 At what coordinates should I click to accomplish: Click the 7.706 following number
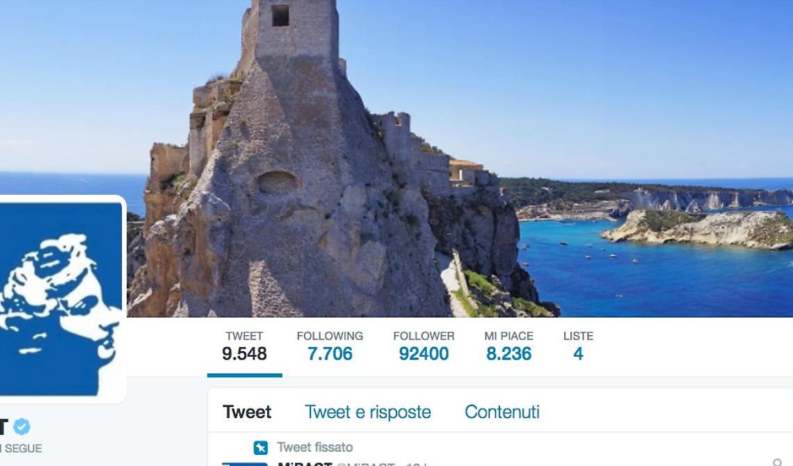pyautogui.click(x=330, y=354)
